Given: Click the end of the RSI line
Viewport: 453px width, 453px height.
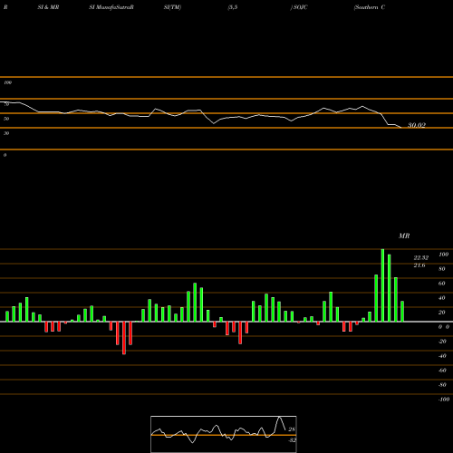Looking at the screenshot, I should coord(401,128).
